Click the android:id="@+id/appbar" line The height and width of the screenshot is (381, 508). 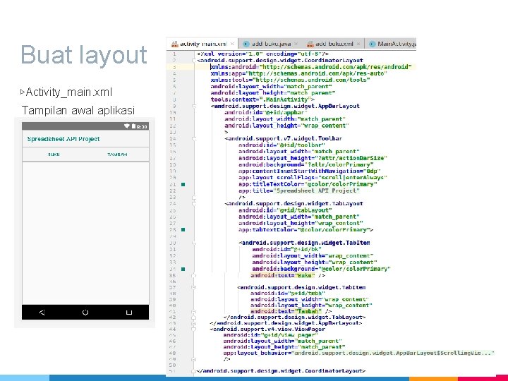coord(265,112)
